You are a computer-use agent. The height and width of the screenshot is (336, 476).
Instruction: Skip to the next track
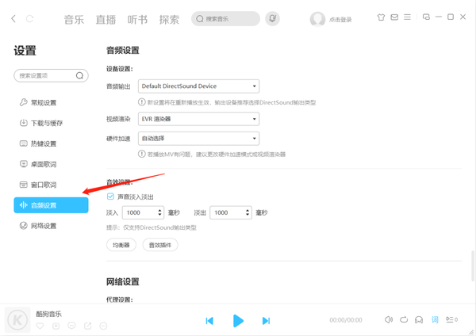tap(266, 320)
